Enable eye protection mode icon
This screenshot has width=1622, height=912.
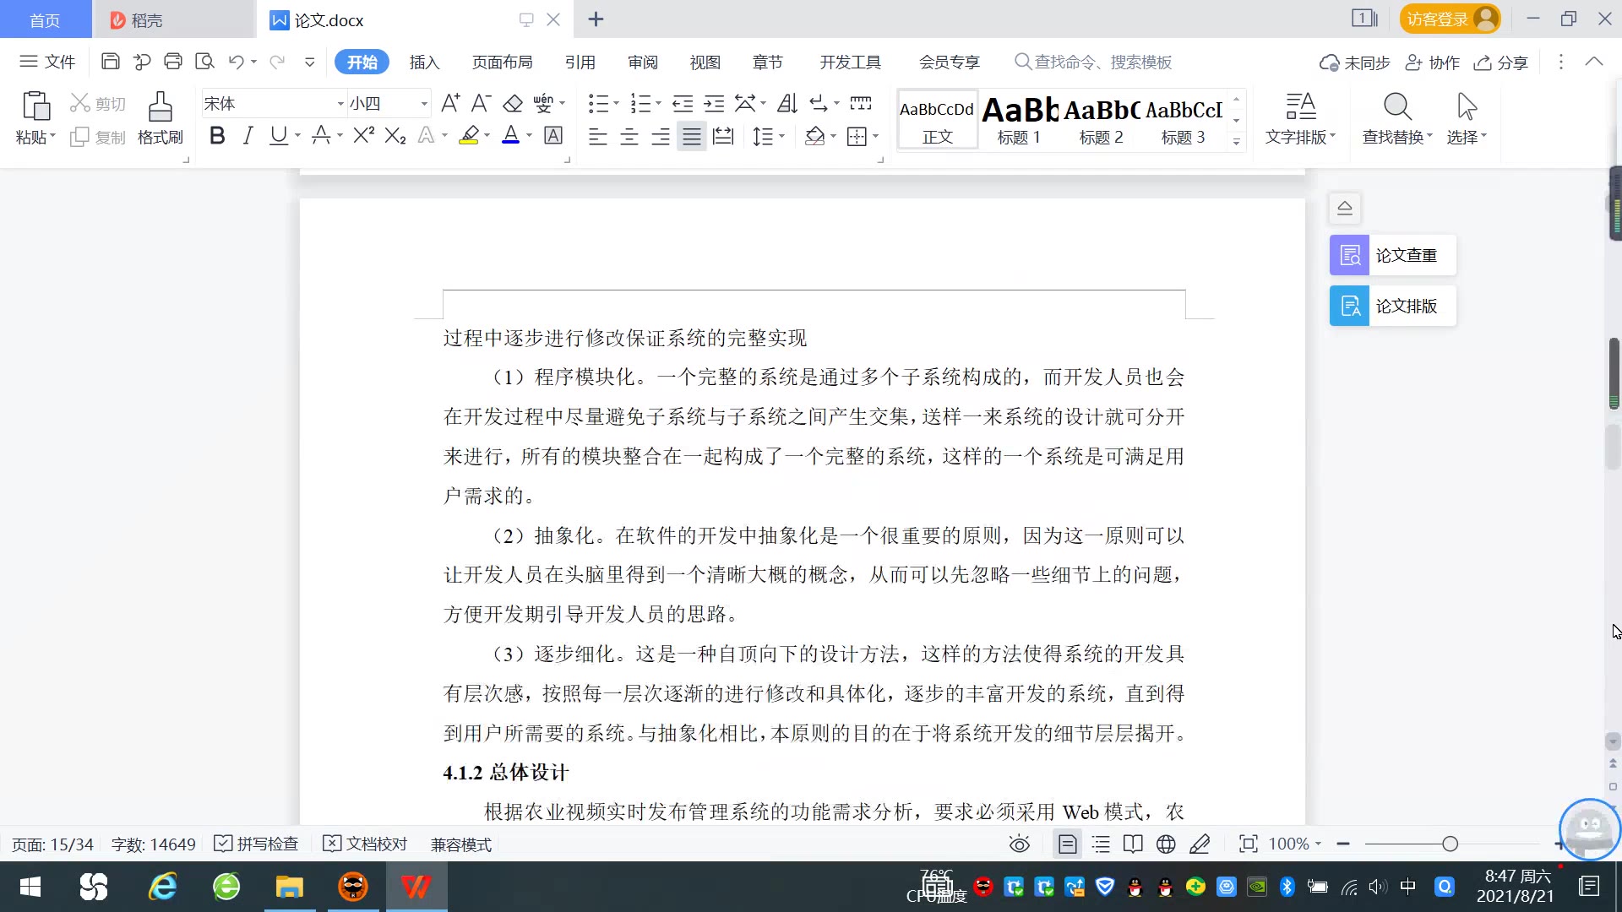pos(1020,844)
